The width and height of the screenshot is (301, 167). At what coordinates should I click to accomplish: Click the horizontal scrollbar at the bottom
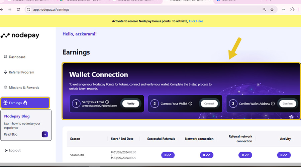click(x=150, y=164)
